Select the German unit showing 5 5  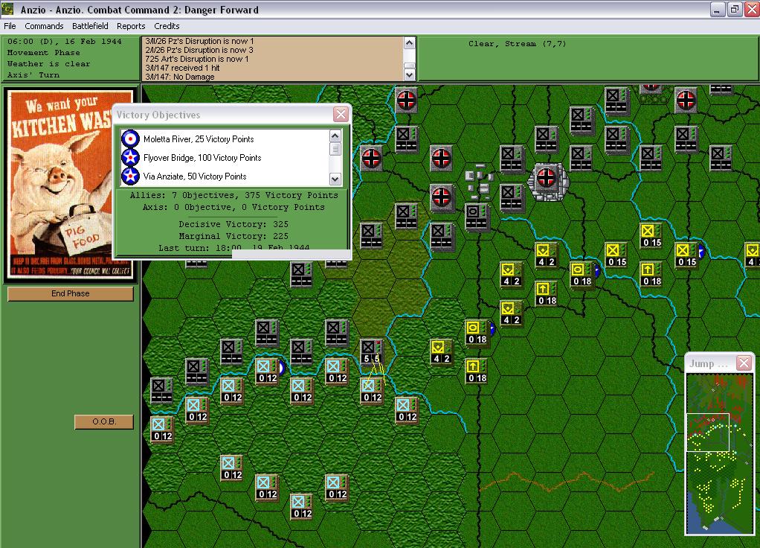coord(372,352)
